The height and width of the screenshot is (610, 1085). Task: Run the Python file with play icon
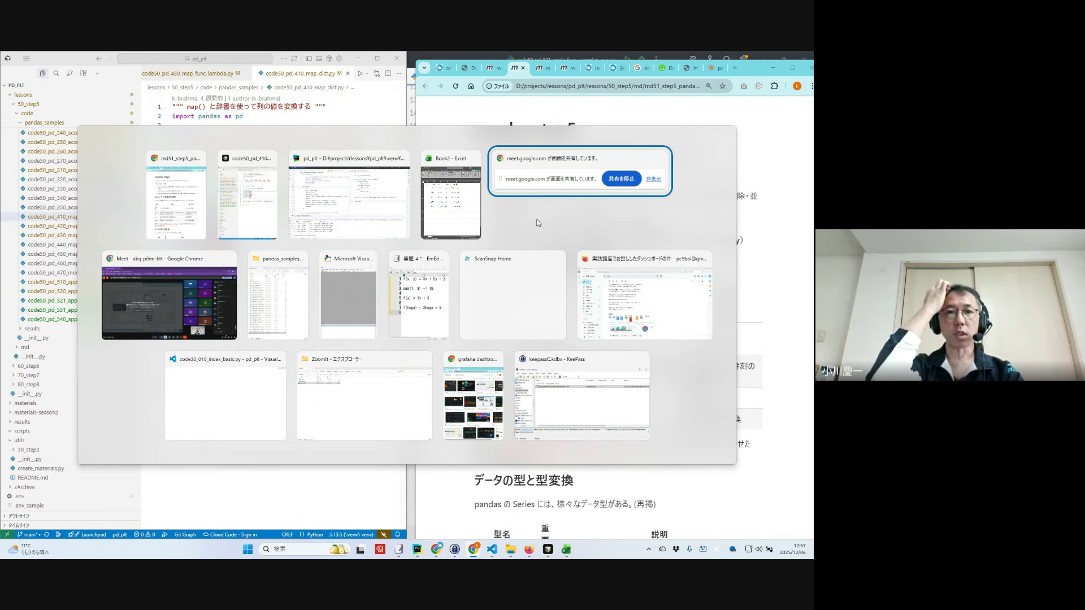359,73
